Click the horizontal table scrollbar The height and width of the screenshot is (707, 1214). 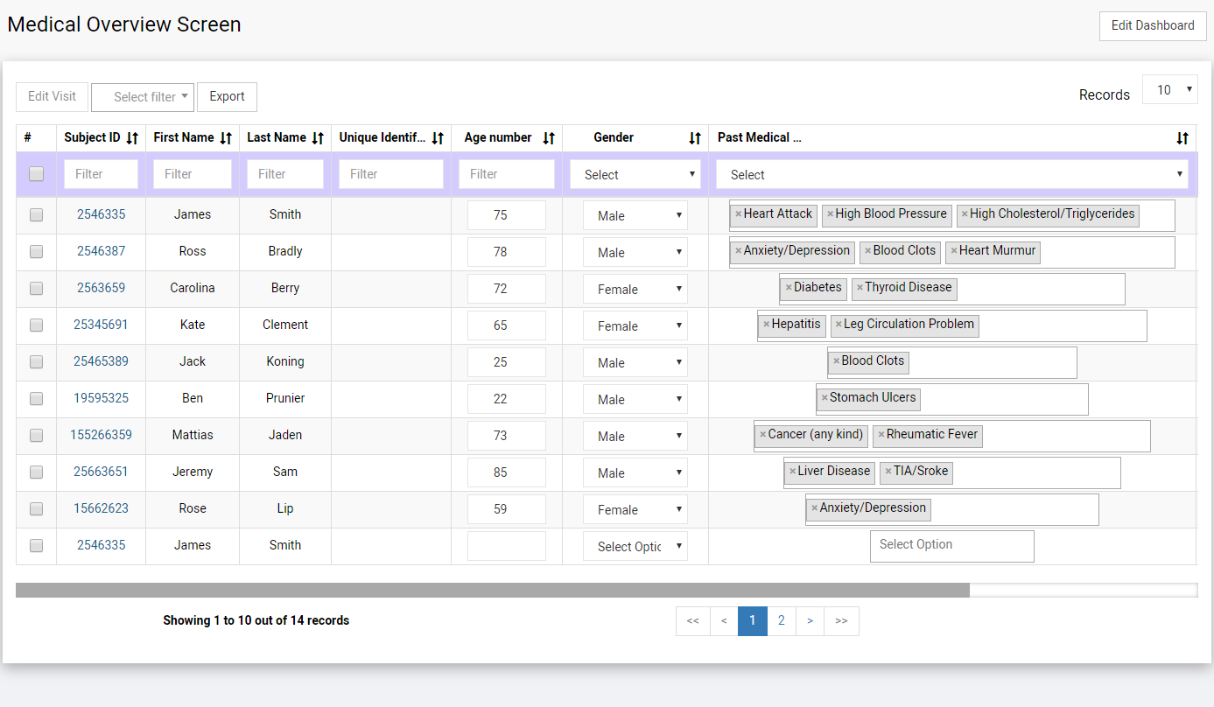(x=492, y=591)
